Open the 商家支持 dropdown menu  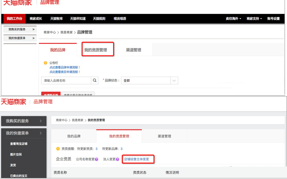click(x=254, y=19)
